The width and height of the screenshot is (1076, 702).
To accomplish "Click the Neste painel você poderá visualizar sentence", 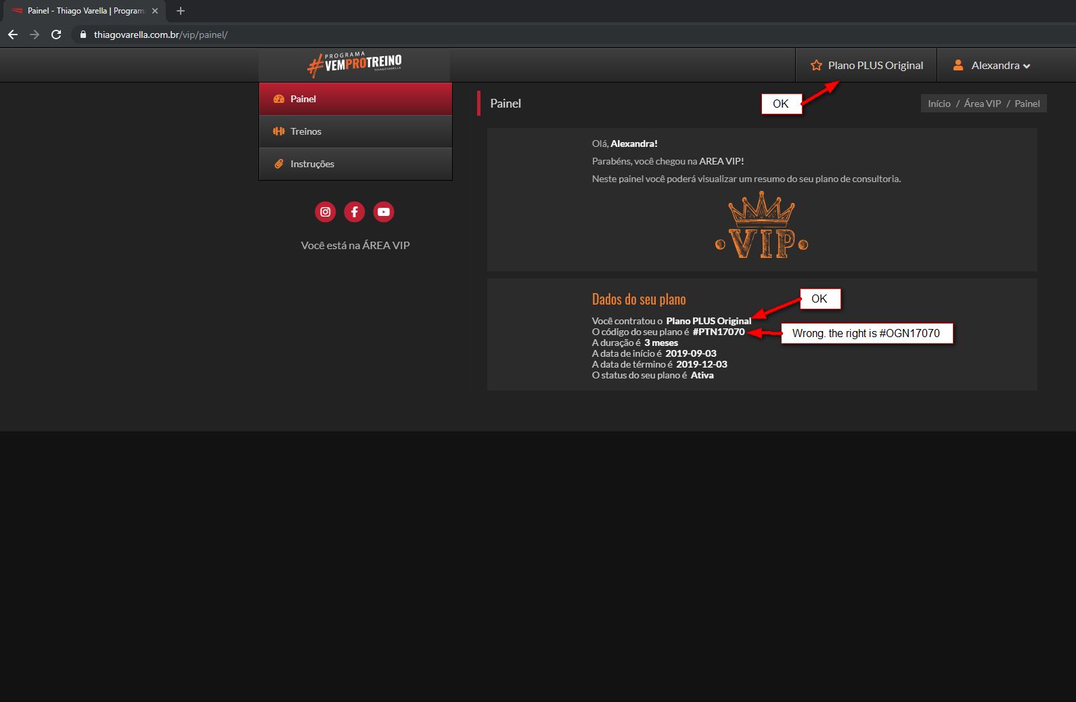I will pos(746,179).
